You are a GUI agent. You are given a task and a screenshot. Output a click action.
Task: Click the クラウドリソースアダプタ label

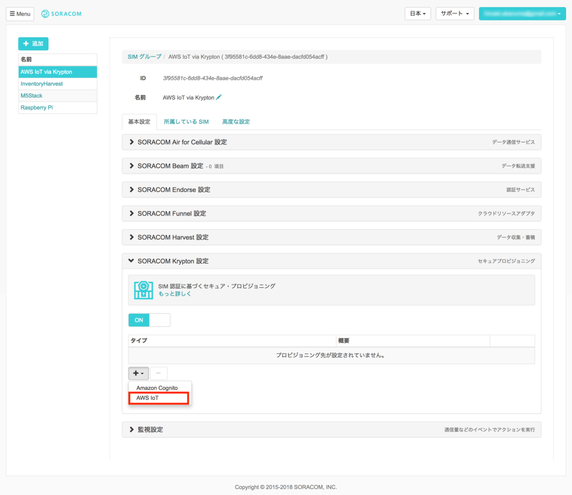tap(506, 214)
